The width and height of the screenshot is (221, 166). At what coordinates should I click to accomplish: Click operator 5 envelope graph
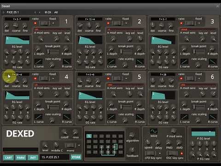90,95
